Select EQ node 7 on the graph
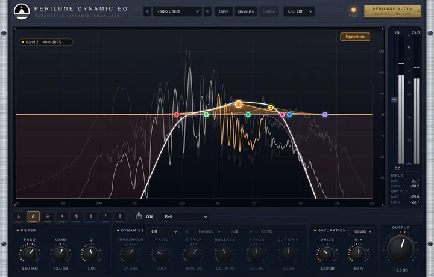Screen dimensions: 434x277 pos(325,114)
